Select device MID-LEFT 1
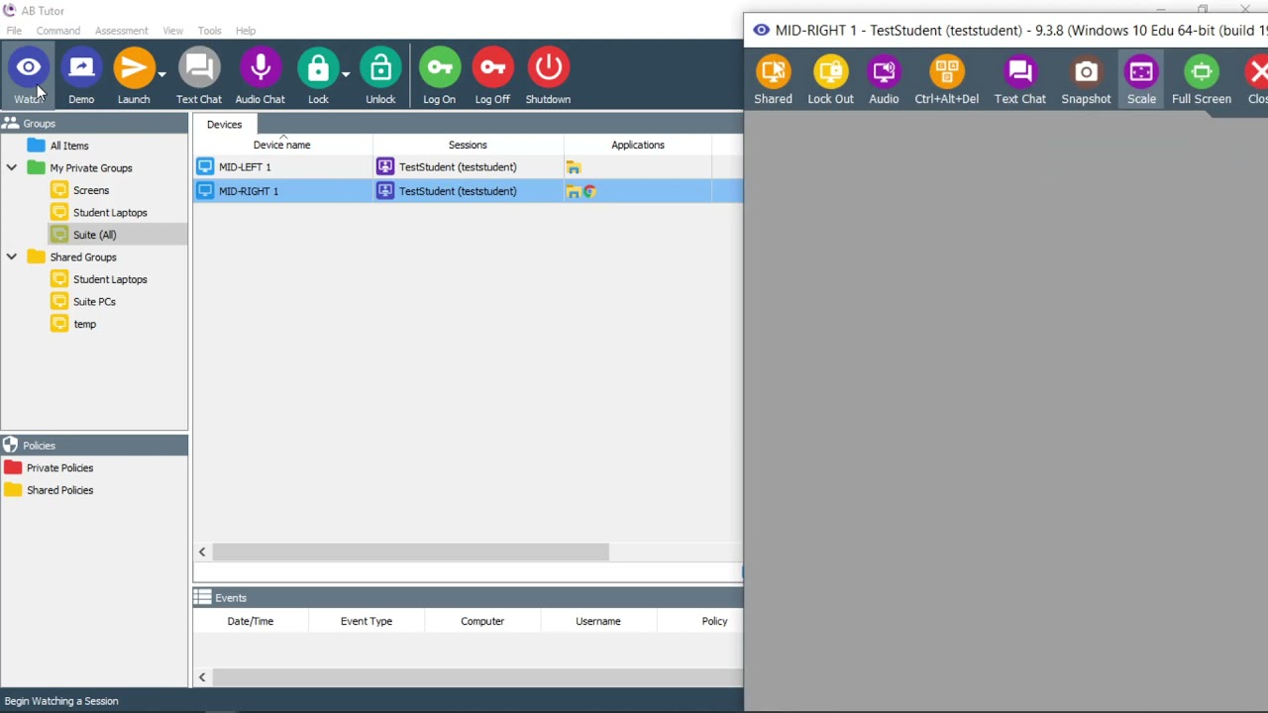The image size is (1268, 713). (245, 167)
